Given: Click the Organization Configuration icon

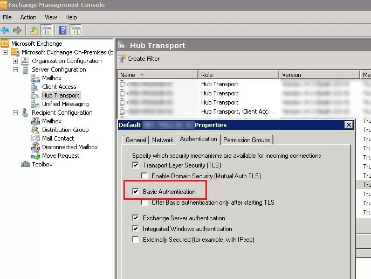Looking at the screenshot, I should [25, 61].
